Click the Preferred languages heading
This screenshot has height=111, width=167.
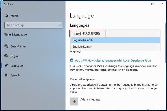83,79
